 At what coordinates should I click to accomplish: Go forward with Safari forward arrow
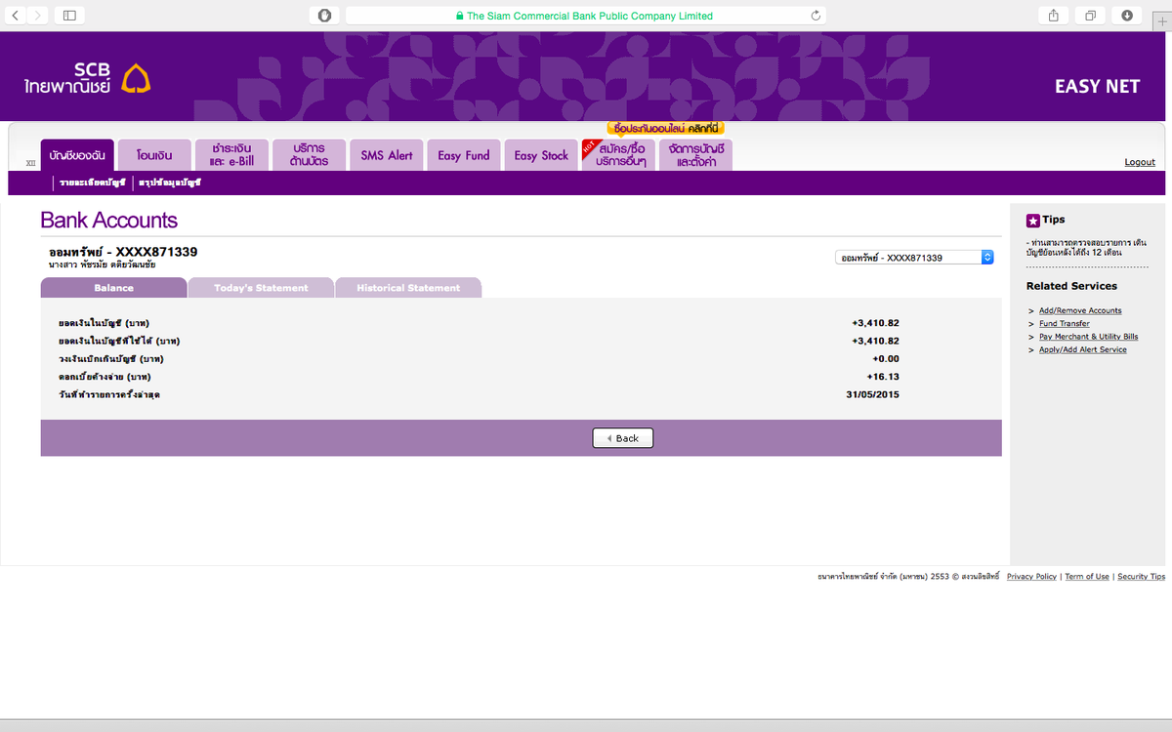click(37, 16)
